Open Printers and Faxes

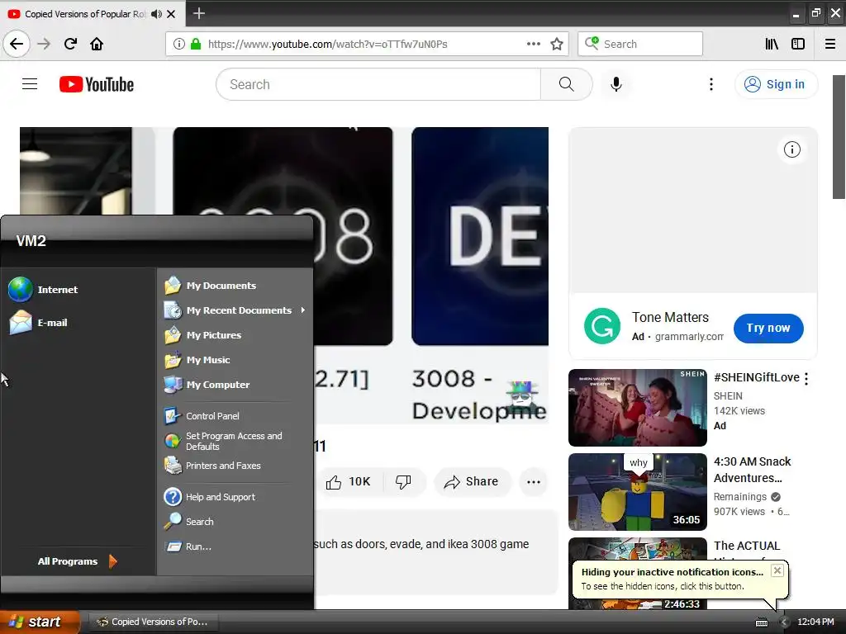pyautogui.click(x=212, y=466)
